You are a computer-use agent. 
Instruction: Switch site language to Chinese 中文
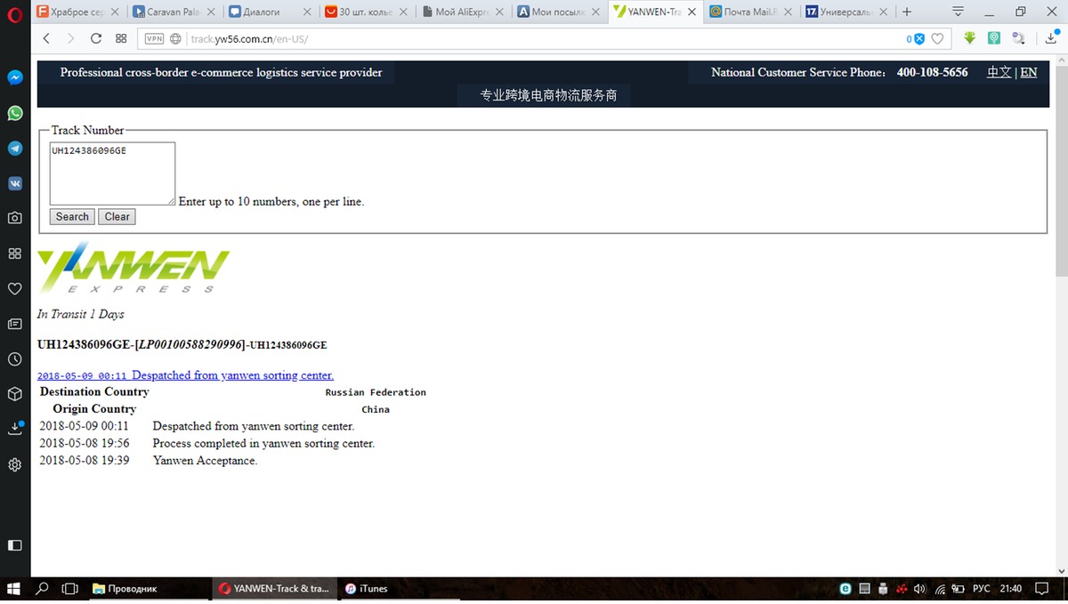999,72
